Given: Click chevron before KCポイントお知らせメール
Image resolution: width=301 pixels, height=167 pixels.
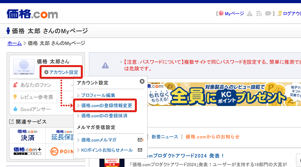Looking at the screenshot, I should [x=78, y=150].
